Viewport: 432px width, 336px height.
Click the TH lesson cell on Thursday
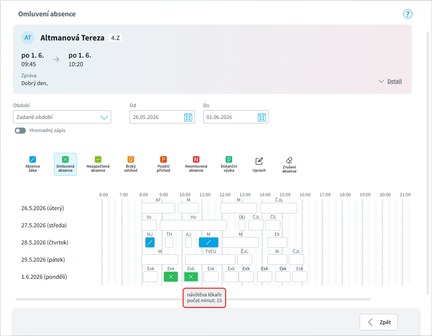click(x=169, y=242)
